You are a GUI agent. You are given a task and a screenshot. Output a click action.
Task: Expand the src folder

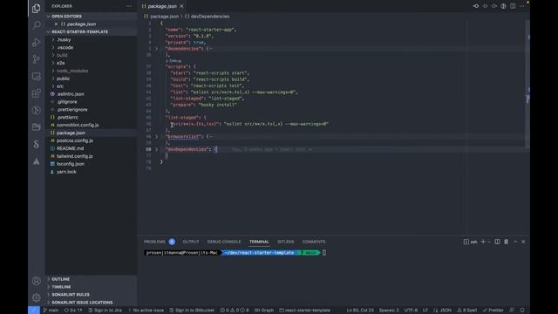[x=92, y=86]
